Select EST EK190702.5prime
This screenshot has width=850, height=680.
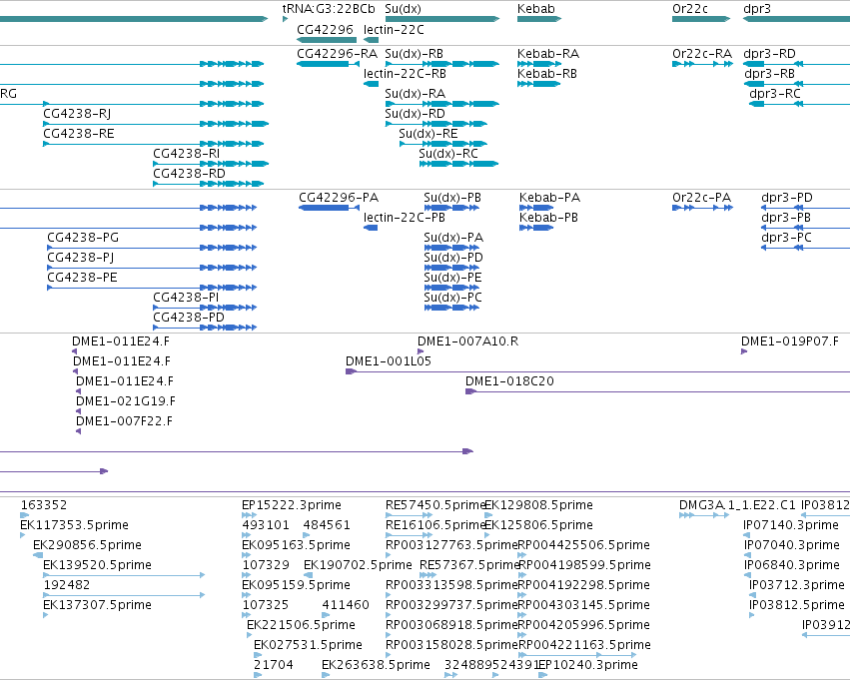pos(308,575)
